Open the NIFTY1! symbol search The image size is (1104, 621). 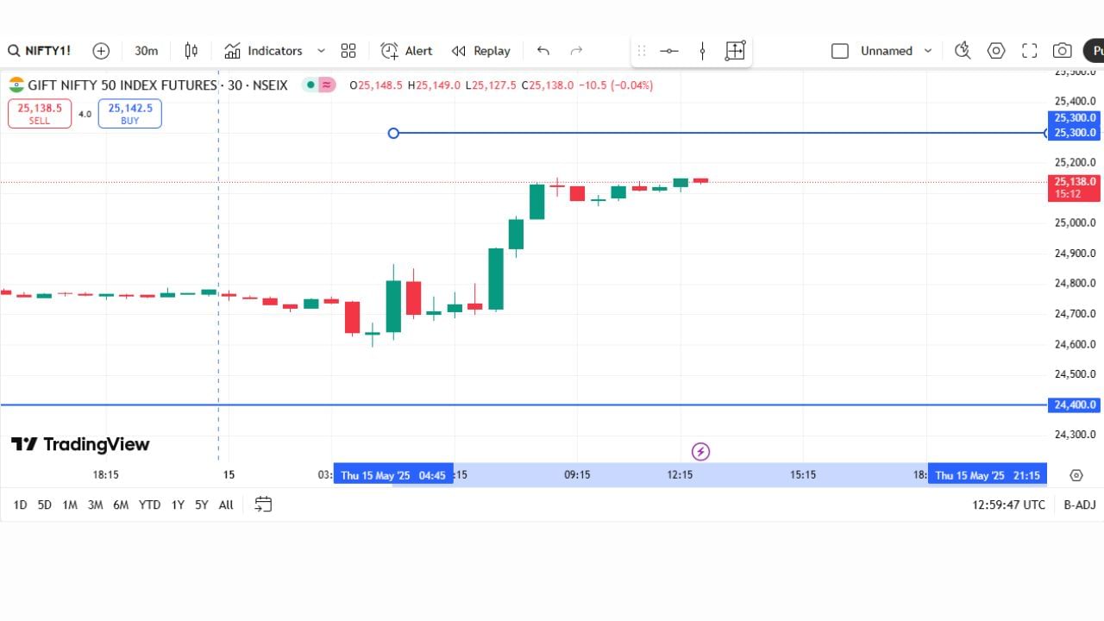tap(40, 51)
